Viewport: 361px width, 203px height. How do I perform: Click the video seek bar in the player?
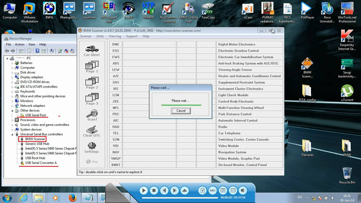tap(180, 198)
